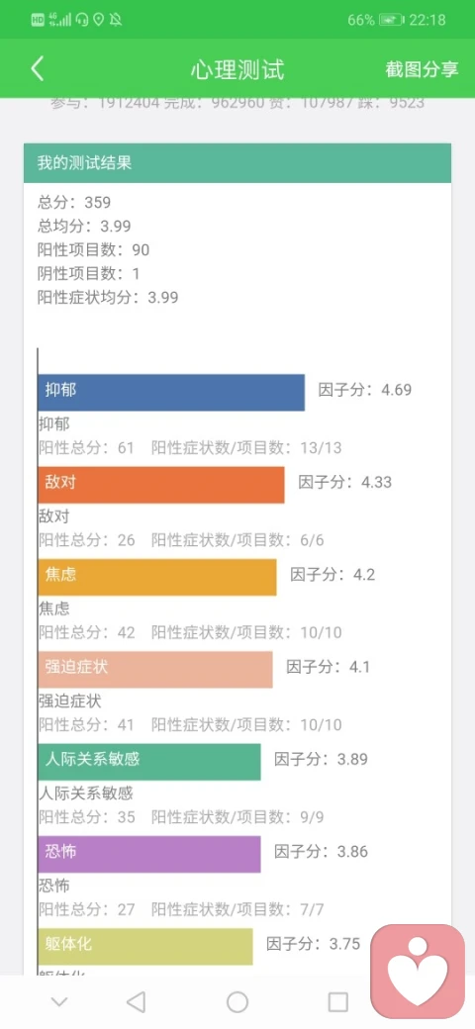Select the pink 强迫症状 bar
The width and height of the screenshot is (475, 1029).
pos(155,670)
